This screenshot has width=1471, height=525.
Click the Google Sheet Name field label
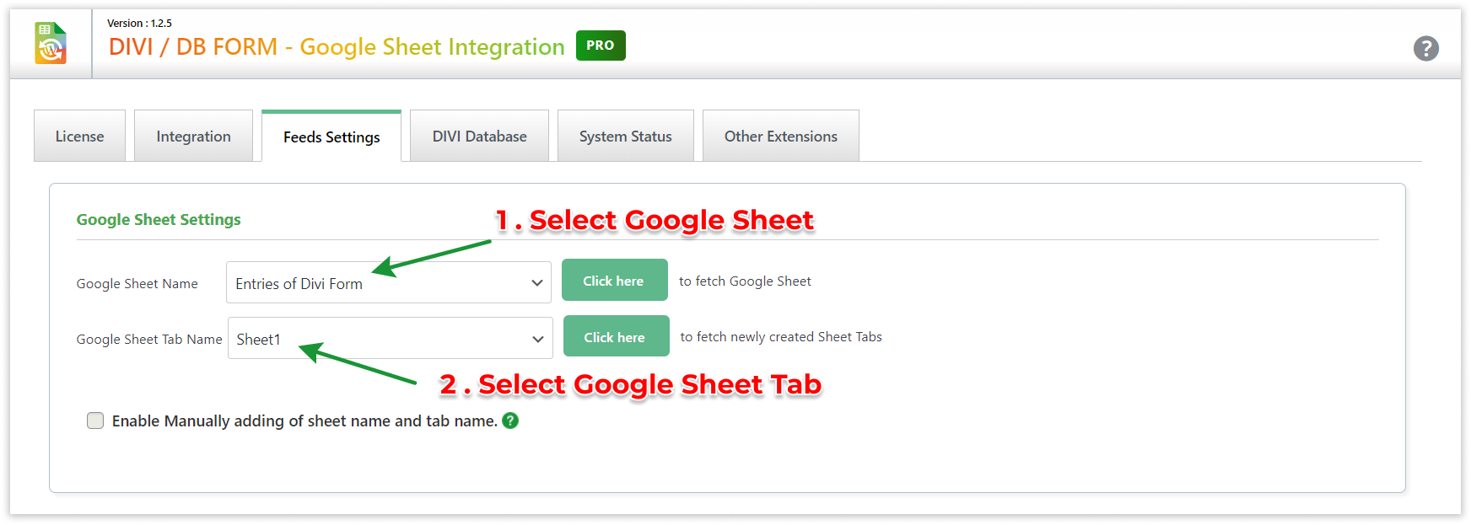(137, 284)
